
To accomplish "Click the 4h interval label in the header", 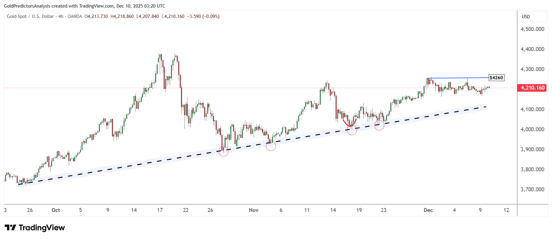I will tap(61, 16).
